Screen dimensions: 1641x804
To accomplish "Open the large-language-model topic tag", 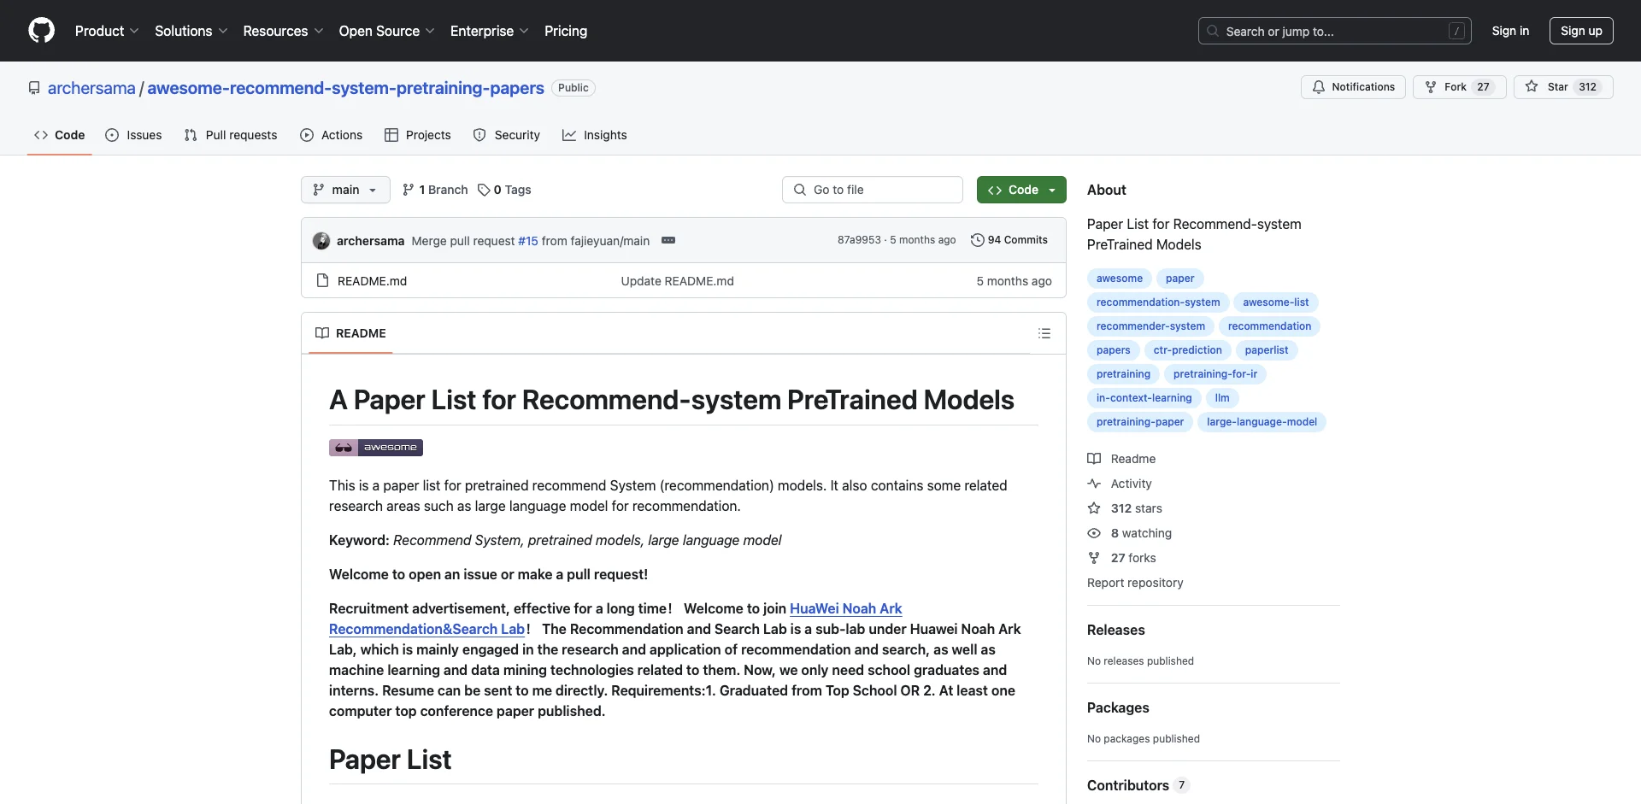I will pyautogui.click(x=1262, y=422).
